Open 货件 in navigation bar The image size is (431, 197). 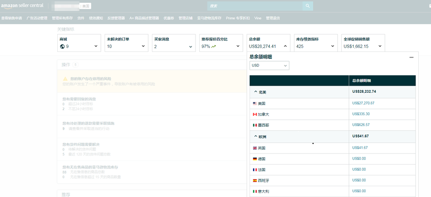(x=81, y=18)
